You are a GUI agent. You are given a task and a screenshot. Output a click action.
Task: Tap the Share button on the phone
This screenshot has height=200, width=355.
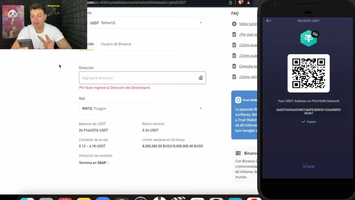pyautogui.click(x=308, y=166)
